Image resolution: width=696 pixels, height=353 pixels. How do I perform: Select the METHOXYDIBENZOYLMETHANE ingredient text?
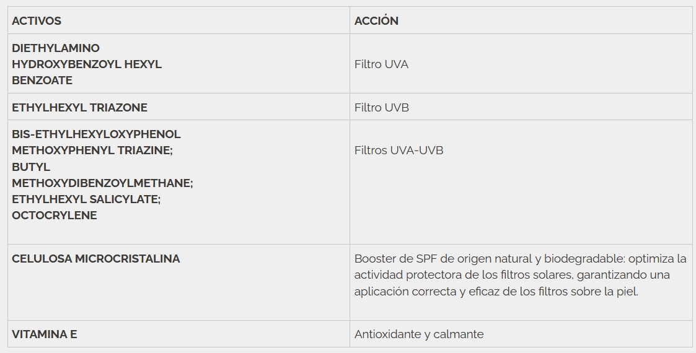tap(102, 183)
